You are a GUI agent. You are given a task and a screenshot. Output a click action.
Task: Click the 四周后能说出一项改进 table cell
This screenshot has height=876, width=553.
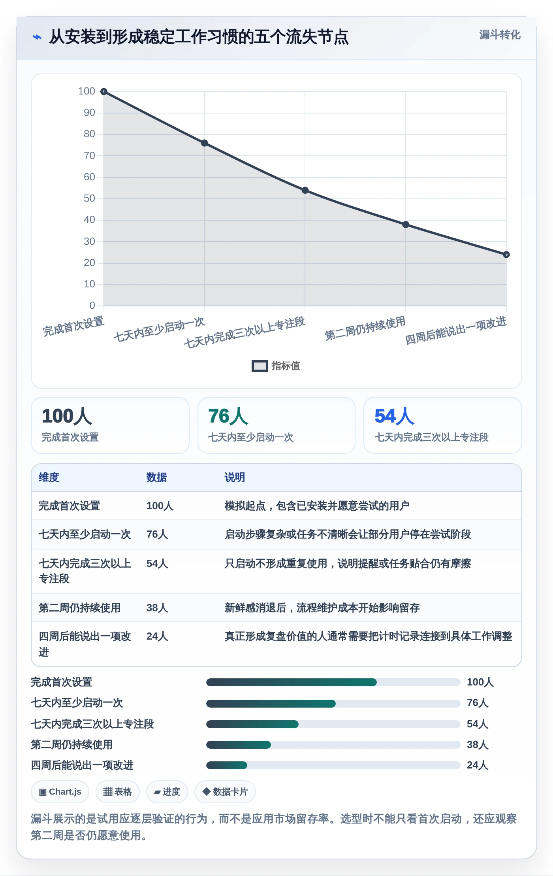(x=85, y=644)
